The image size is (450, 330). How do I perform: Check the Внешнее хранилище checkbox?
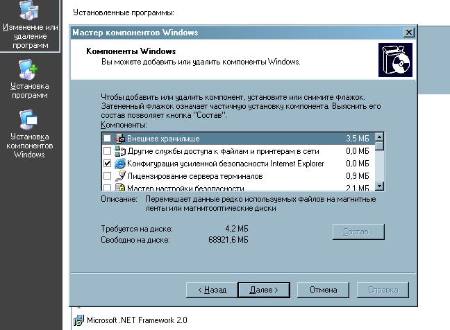click(x=108, y=139)
